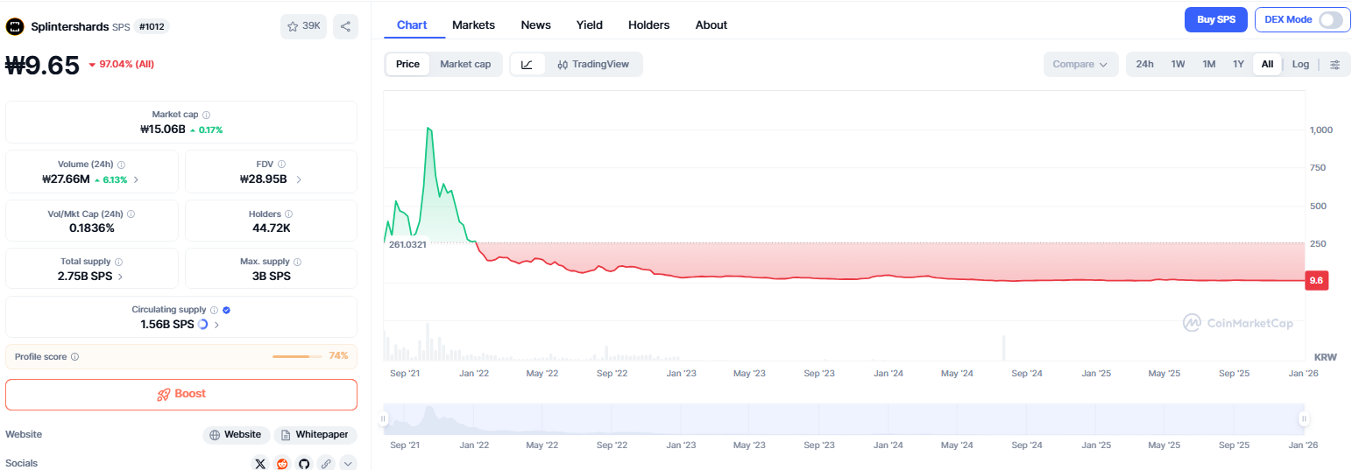Select the Price chart option
The image size is (1352, 470).
click(x=407, y=64)
